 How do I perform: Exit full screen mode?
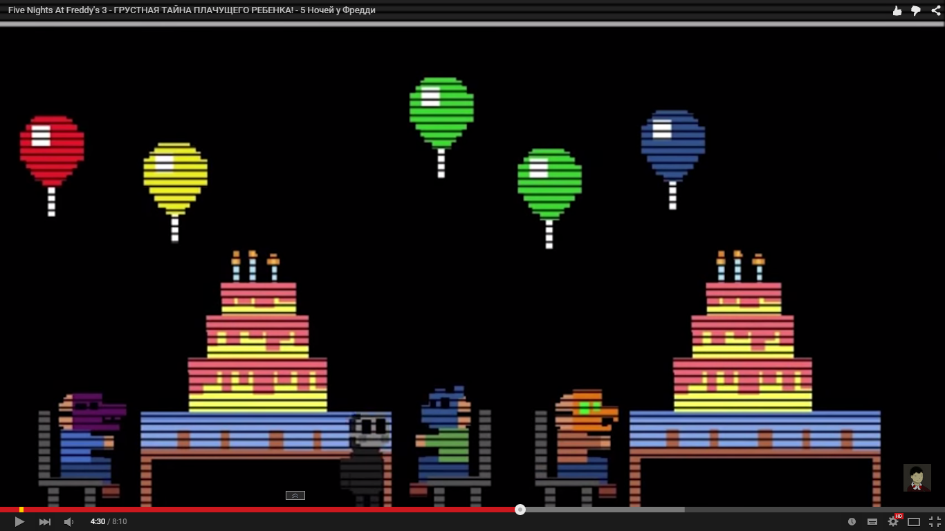click(935, 522)
